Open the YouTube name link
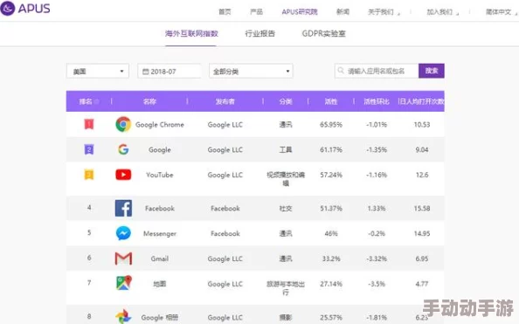The width and height of the screenshot is (519, 324). (x=160, y=175)
